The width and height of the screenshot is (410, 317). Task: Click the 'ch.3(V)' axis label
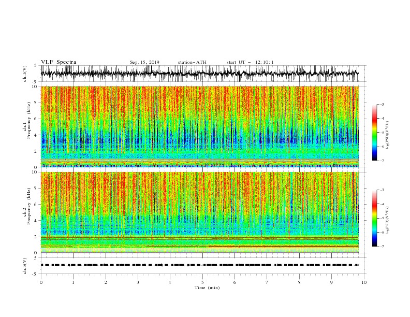pos(25,266)
